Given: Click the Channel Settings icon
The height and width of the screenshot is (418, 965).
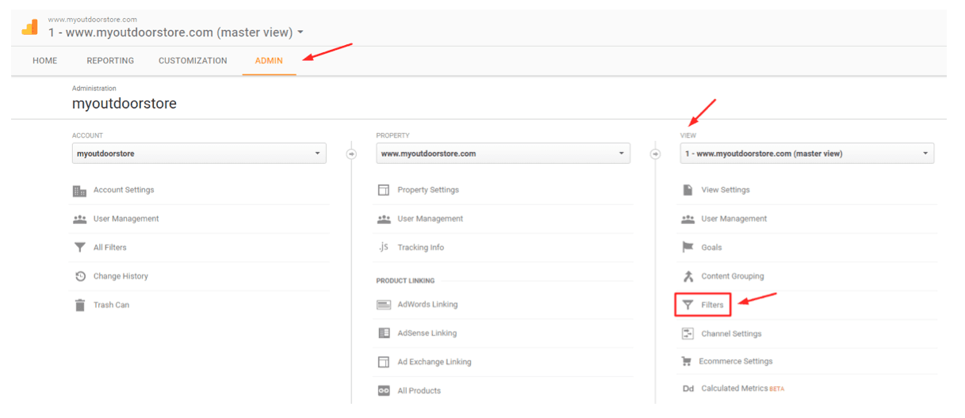Looking at the screenshot, I should tap(687, 334).
